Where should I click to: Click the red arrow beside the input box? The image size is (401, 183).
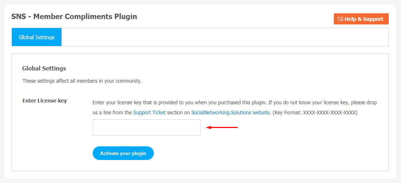[222, 127]
